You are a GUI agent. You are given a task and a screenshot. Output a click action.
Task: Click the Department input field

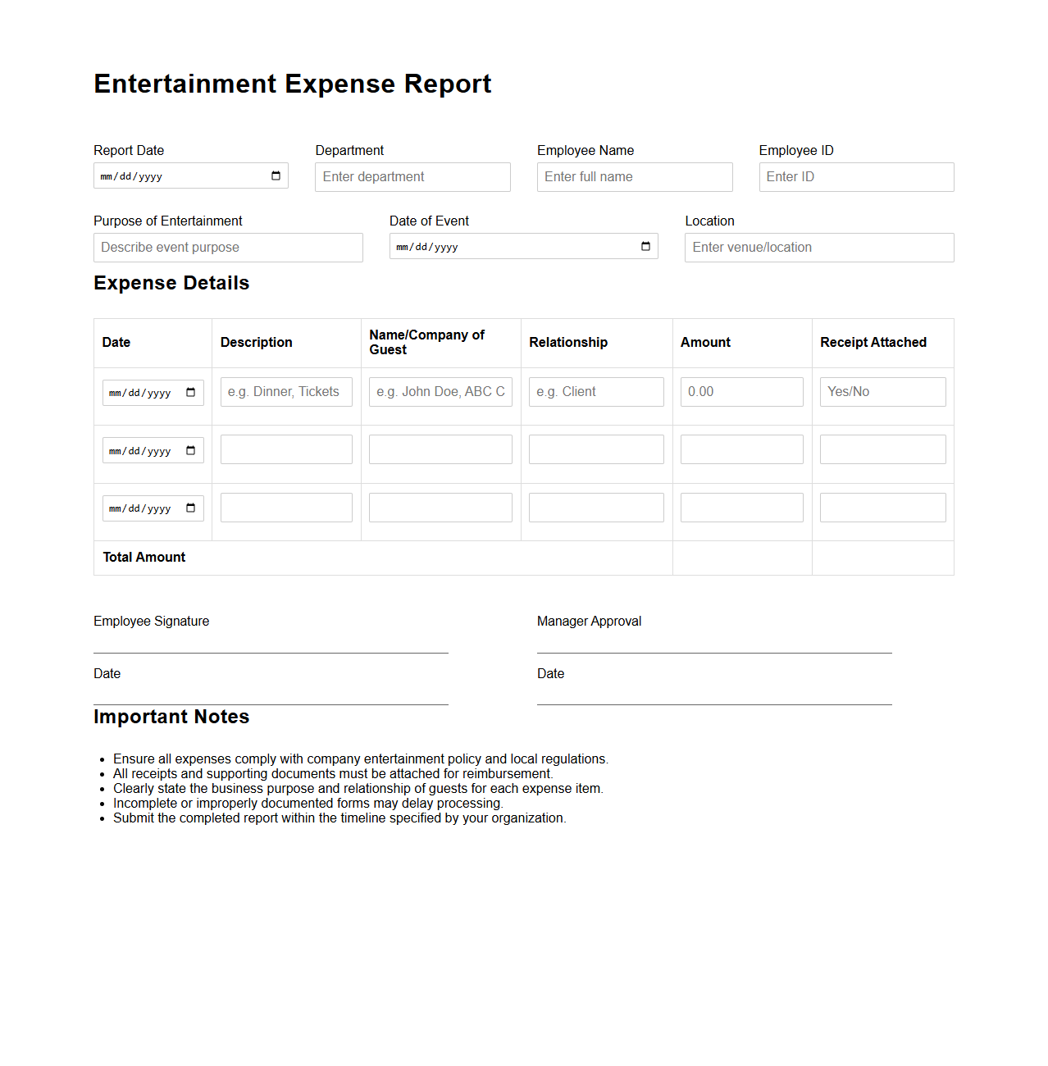[x=412, y=177]
